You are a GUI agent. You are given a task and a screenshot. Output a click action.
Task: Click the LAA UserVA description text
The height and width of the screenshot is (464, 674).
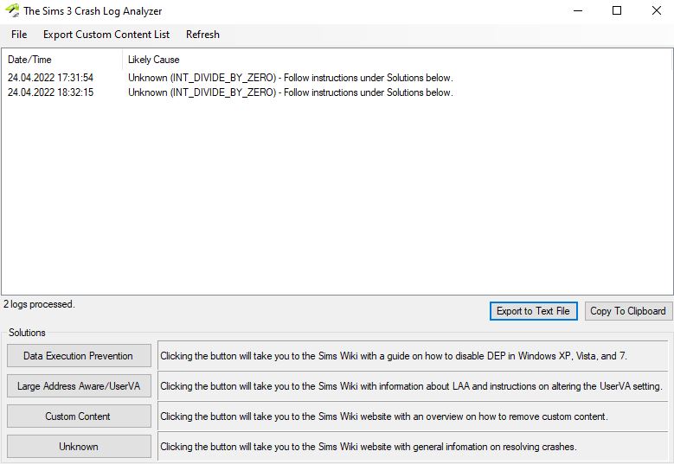411,386
